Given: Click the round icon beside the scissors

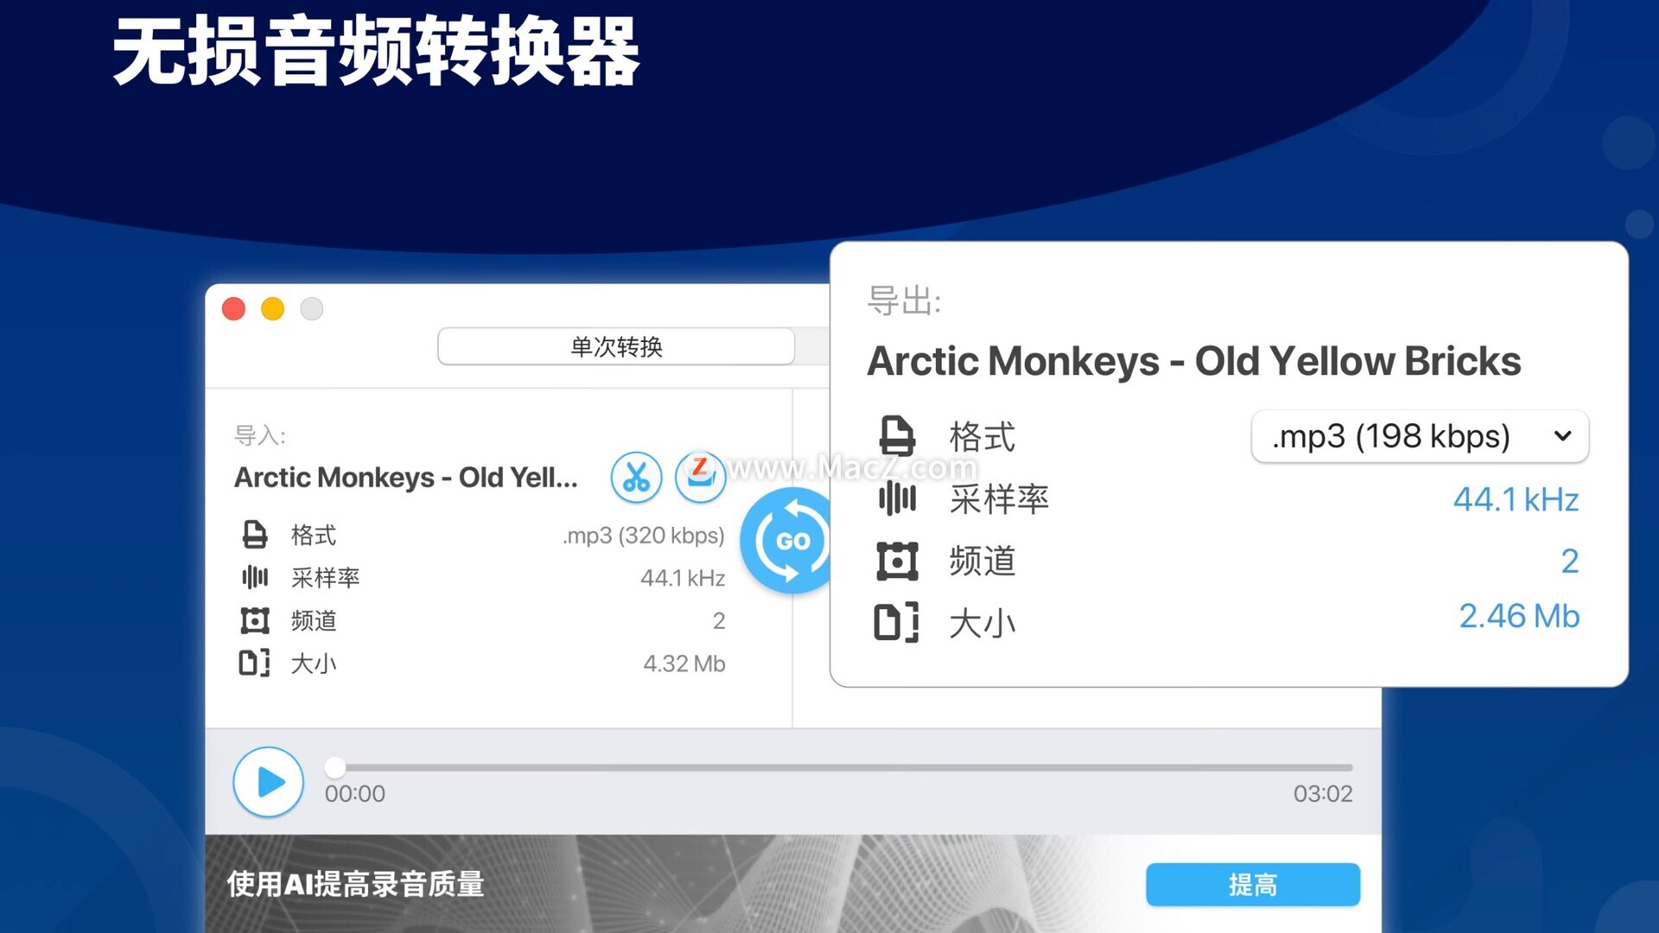Looking at the screenshot, I should pyautogui.click(x=700, y=477).
